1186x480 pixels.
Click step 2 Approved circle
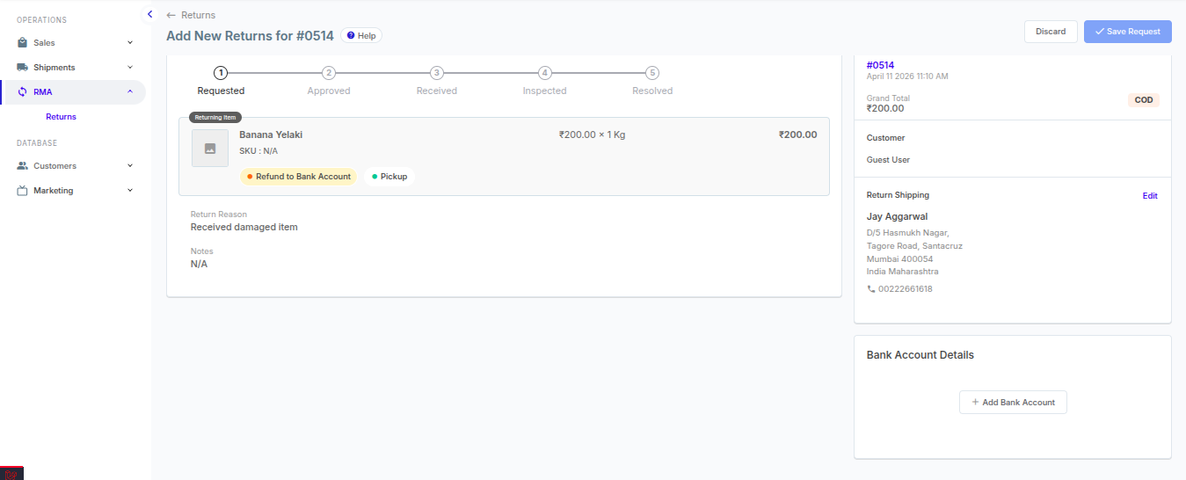click(x=329, y=73)
